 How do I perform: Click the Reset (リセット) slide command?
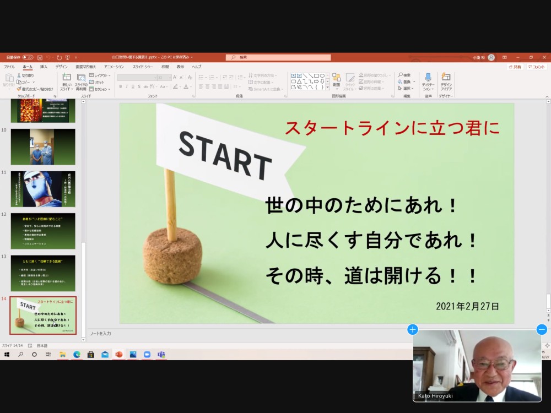97,82
